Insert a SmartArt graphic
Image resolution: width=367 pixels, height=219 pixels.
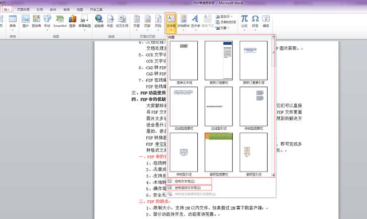(60, 21)
